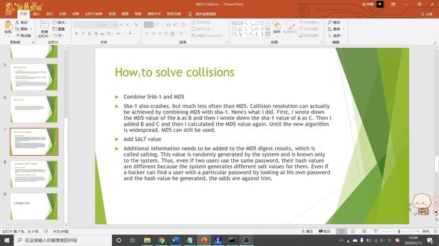The width and height of the screenshot is (439, 246).
Task: Open the Section dropdown
Action: 58,36
